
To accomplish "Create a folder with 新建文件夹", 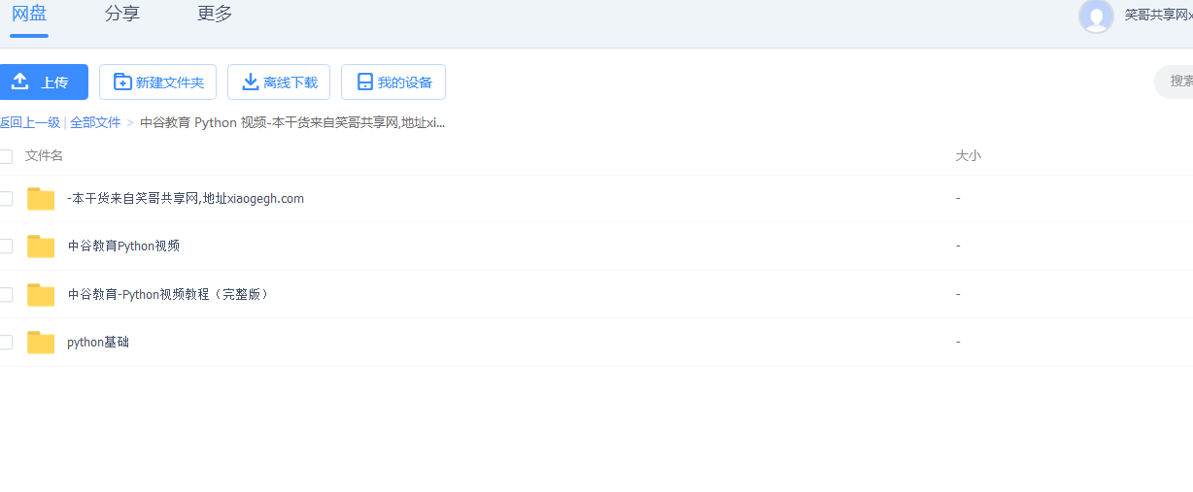I will [157, 82].
